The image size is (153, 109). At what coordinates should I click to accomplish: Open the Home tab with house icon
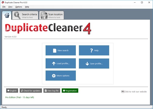(x=7, y=15)
